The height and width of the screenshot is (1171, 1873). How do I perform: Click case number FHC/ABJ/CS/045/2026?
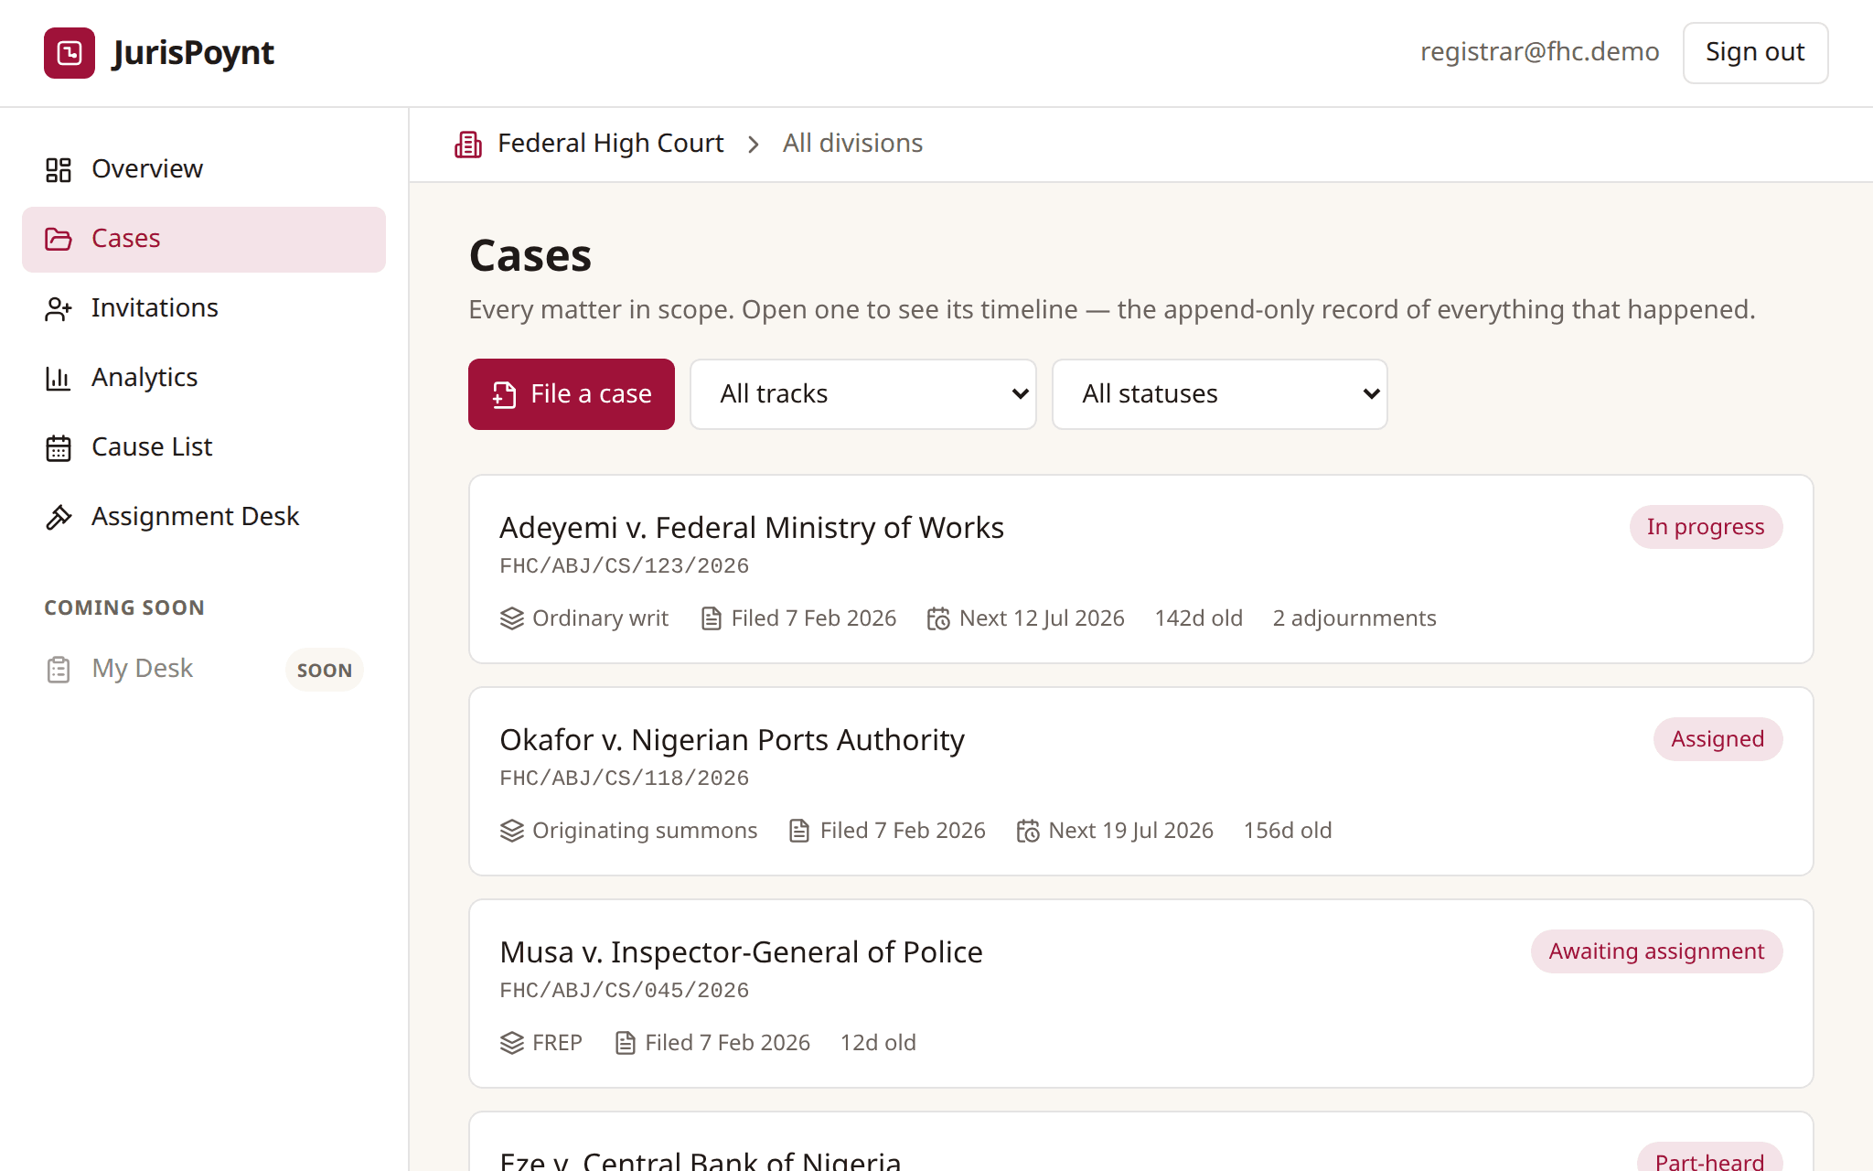click(624, 991)
